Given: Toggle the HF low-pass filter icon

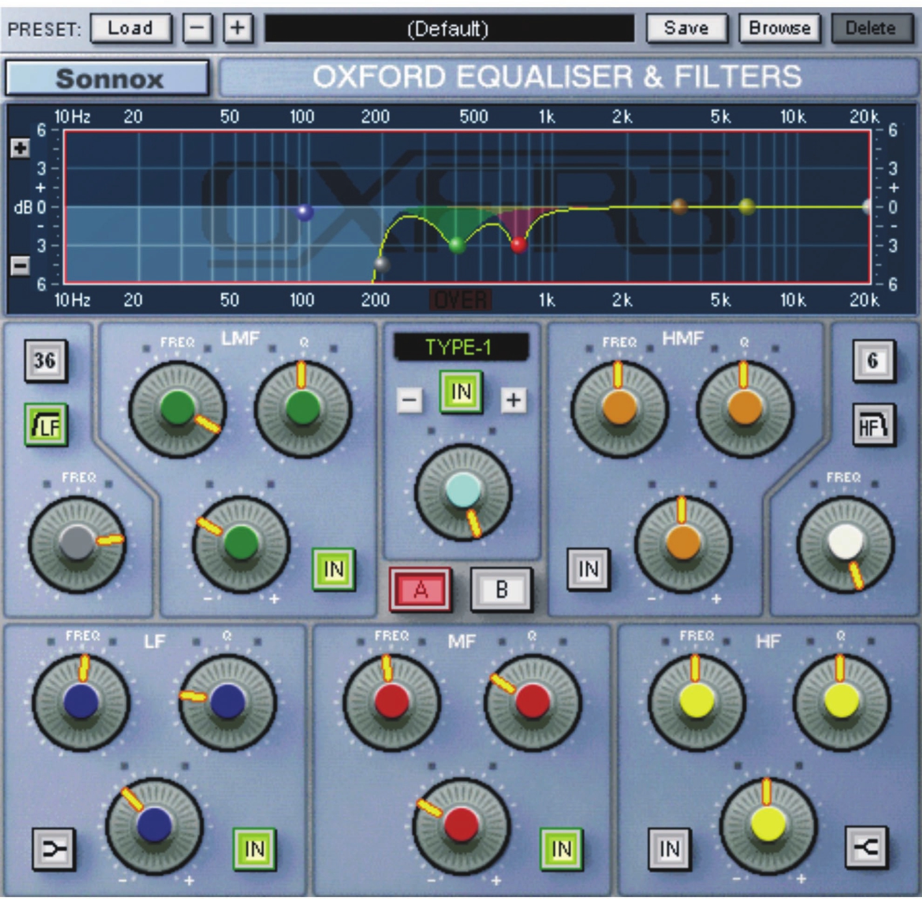Looking at the screenshot, I should [874, 425].
